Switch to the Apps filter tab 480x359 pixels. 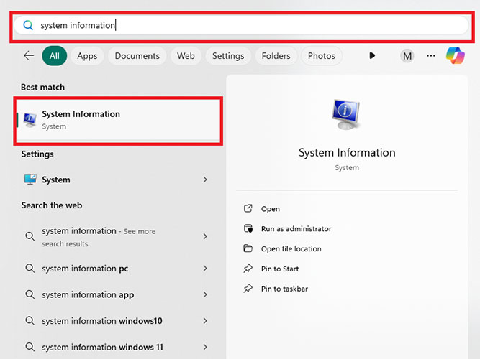pos(87,56)
